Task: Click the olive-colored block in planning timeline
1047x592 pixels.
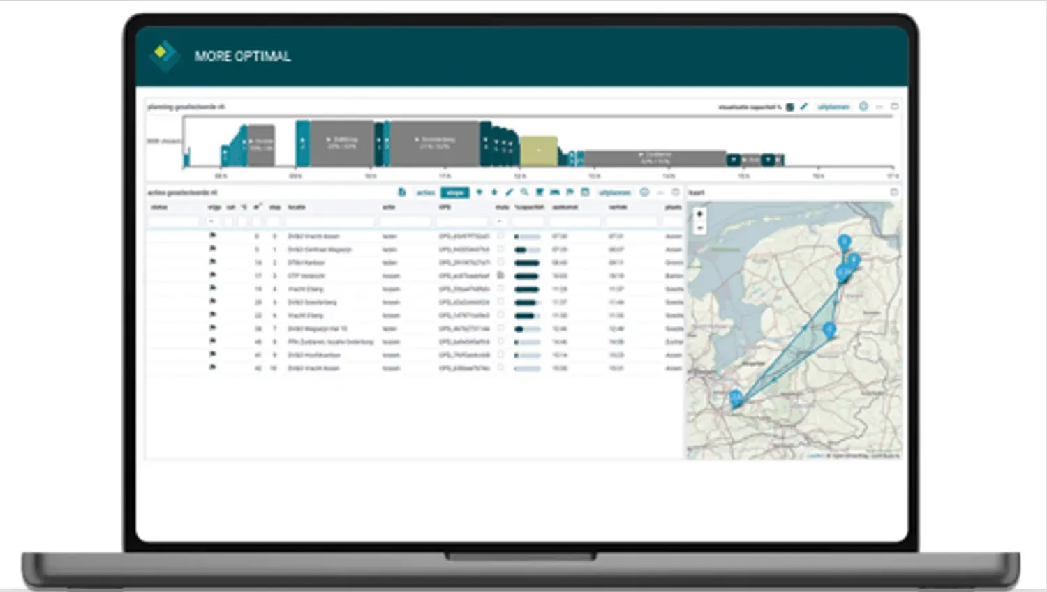Action: tap(539, 151)
